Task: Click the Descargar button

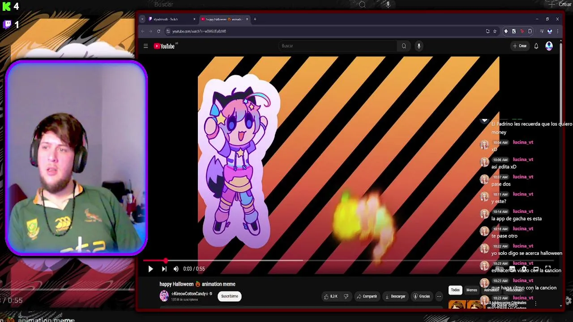Action: (x=395, y=296)
